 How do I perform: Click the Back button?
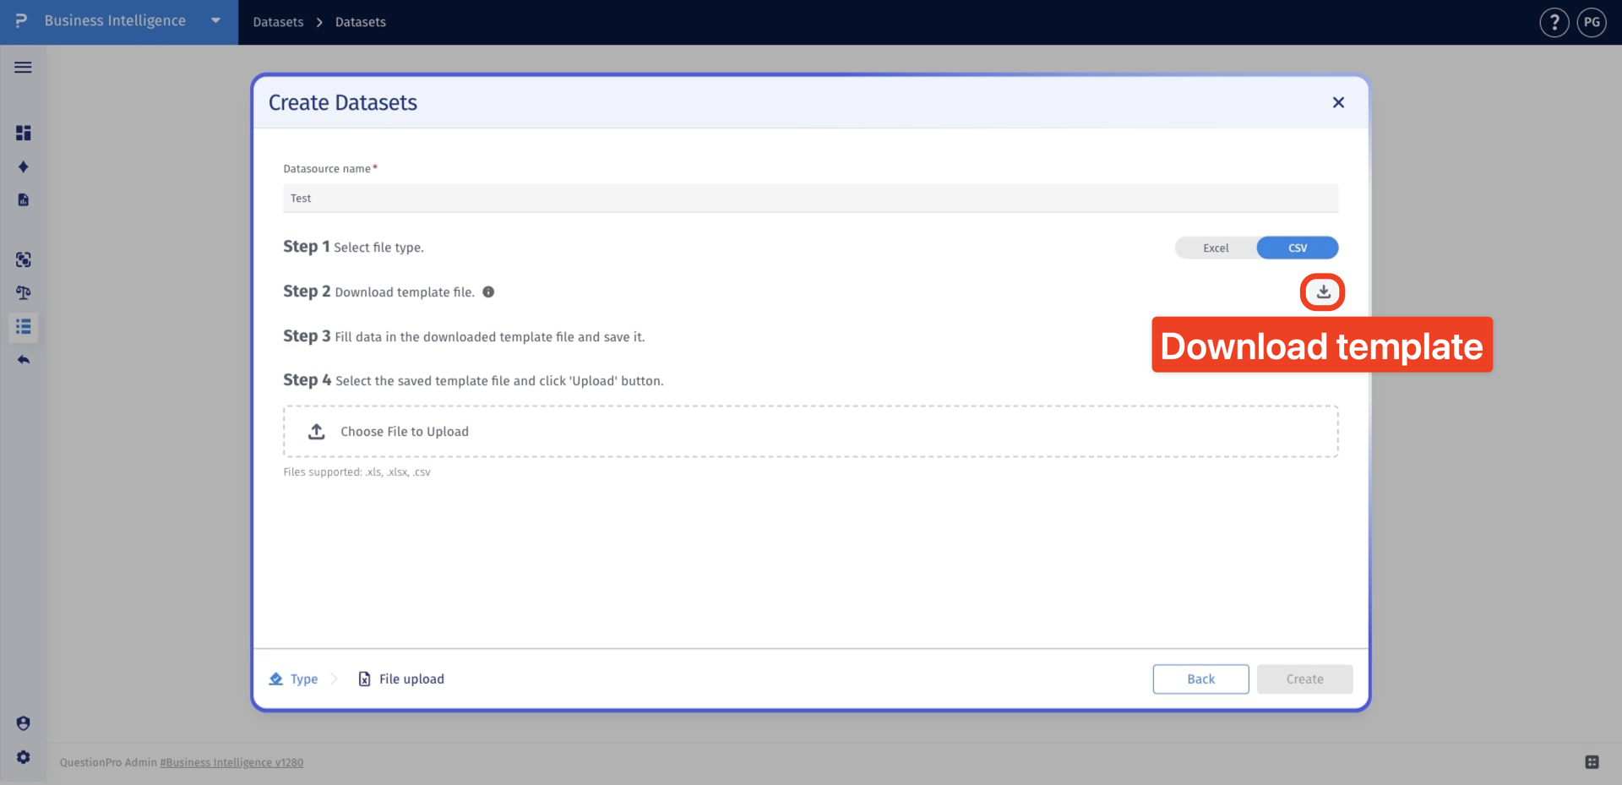tap(1200, 679)
